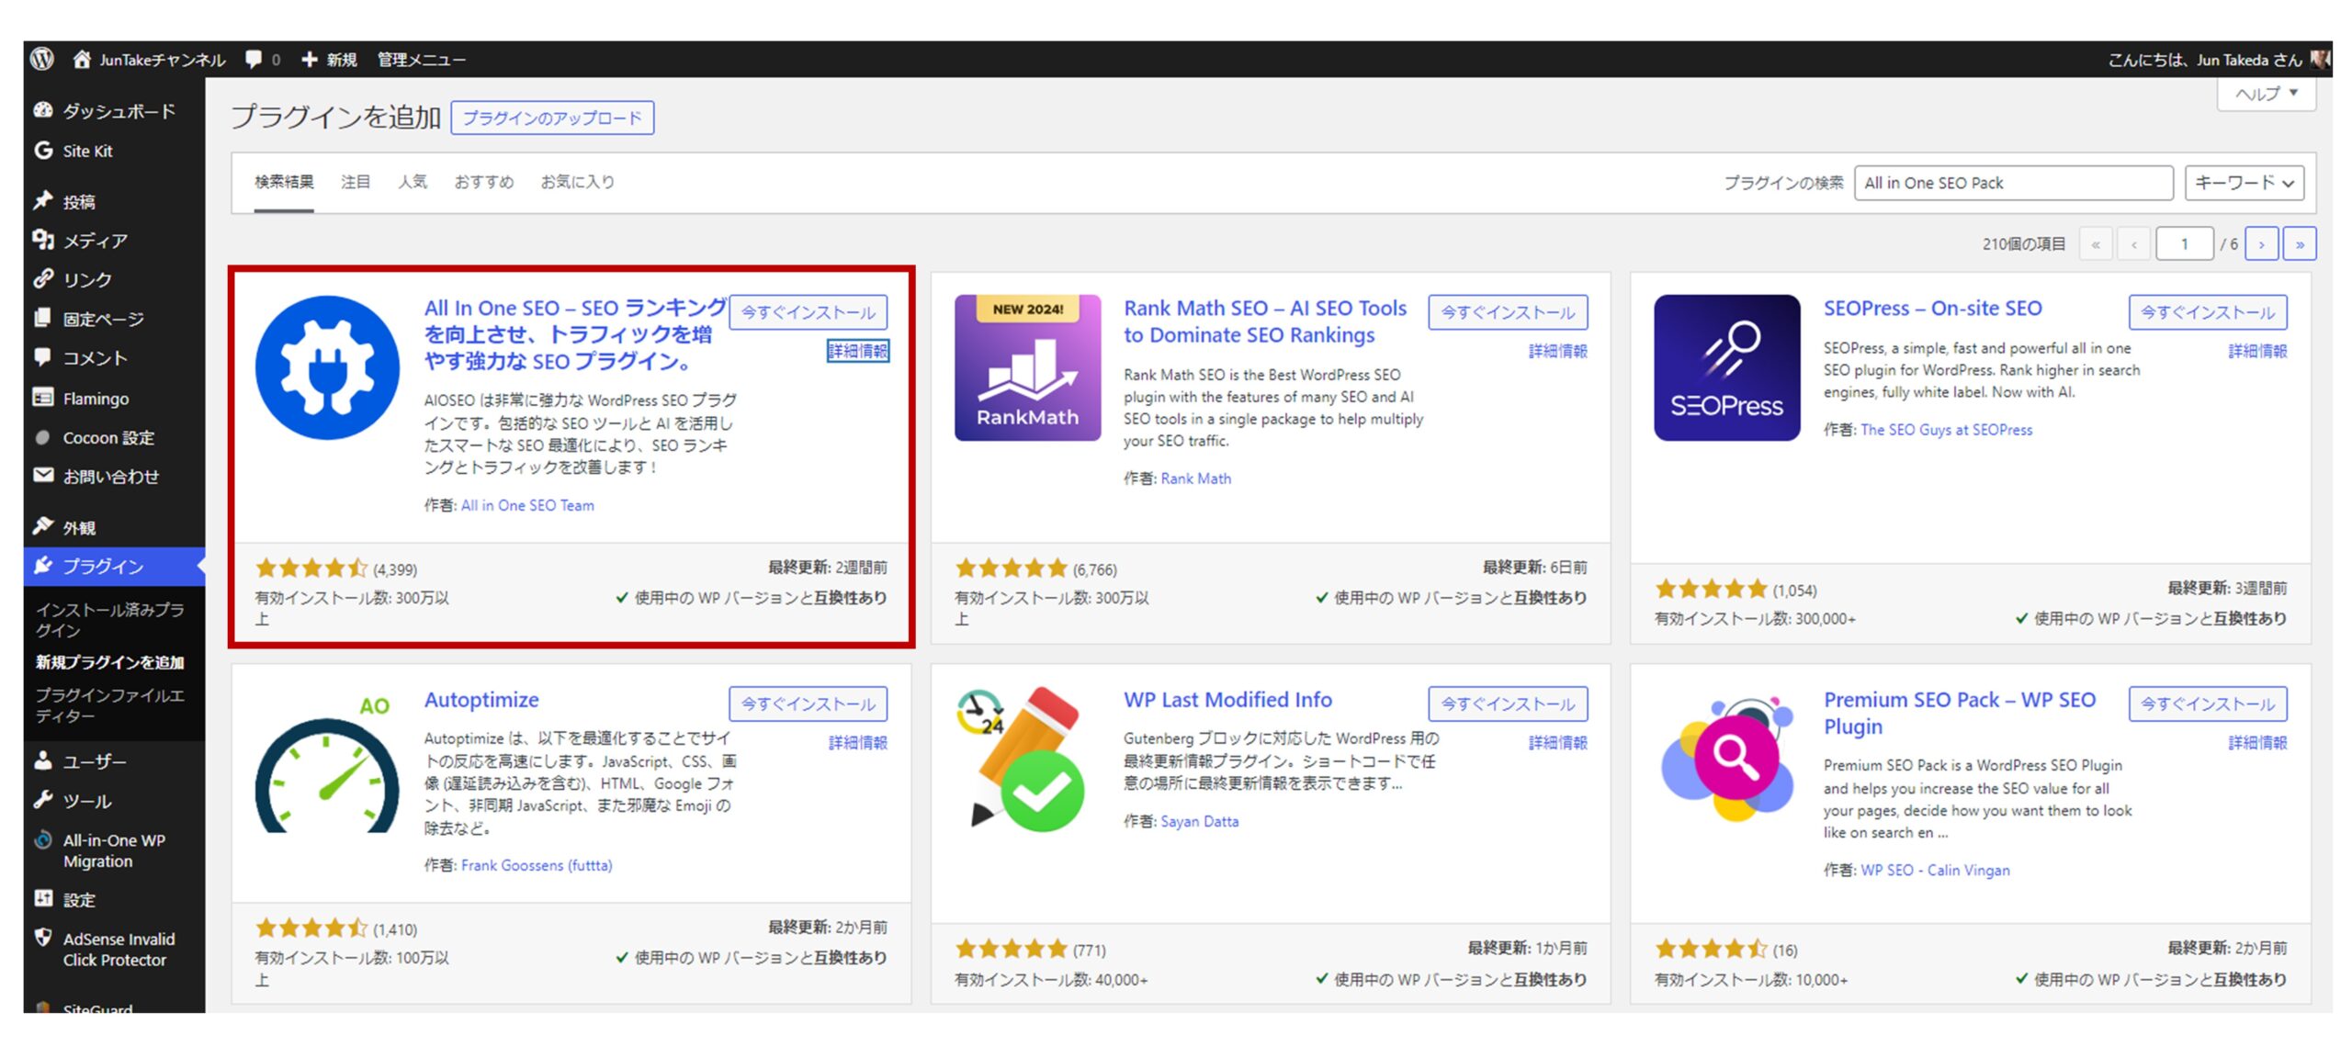Open the Site Kit sidebar item
This screenshot has width=2352, height=1058.
(114, 151)
